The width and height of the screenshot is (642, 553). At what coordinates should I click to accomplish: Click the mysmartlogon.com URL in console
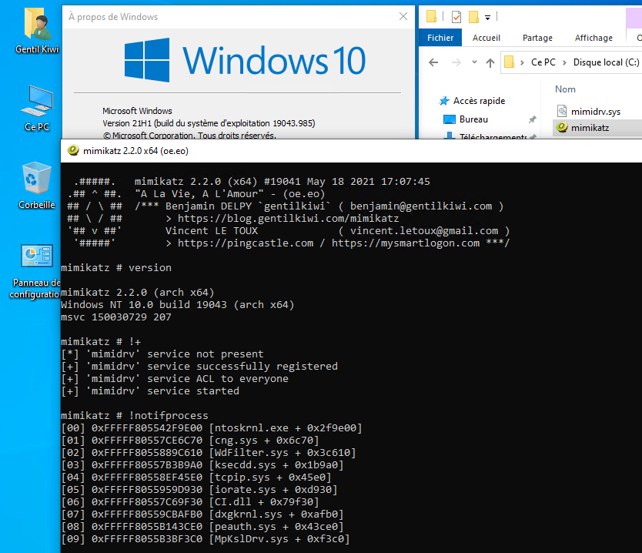pos(406,243)
